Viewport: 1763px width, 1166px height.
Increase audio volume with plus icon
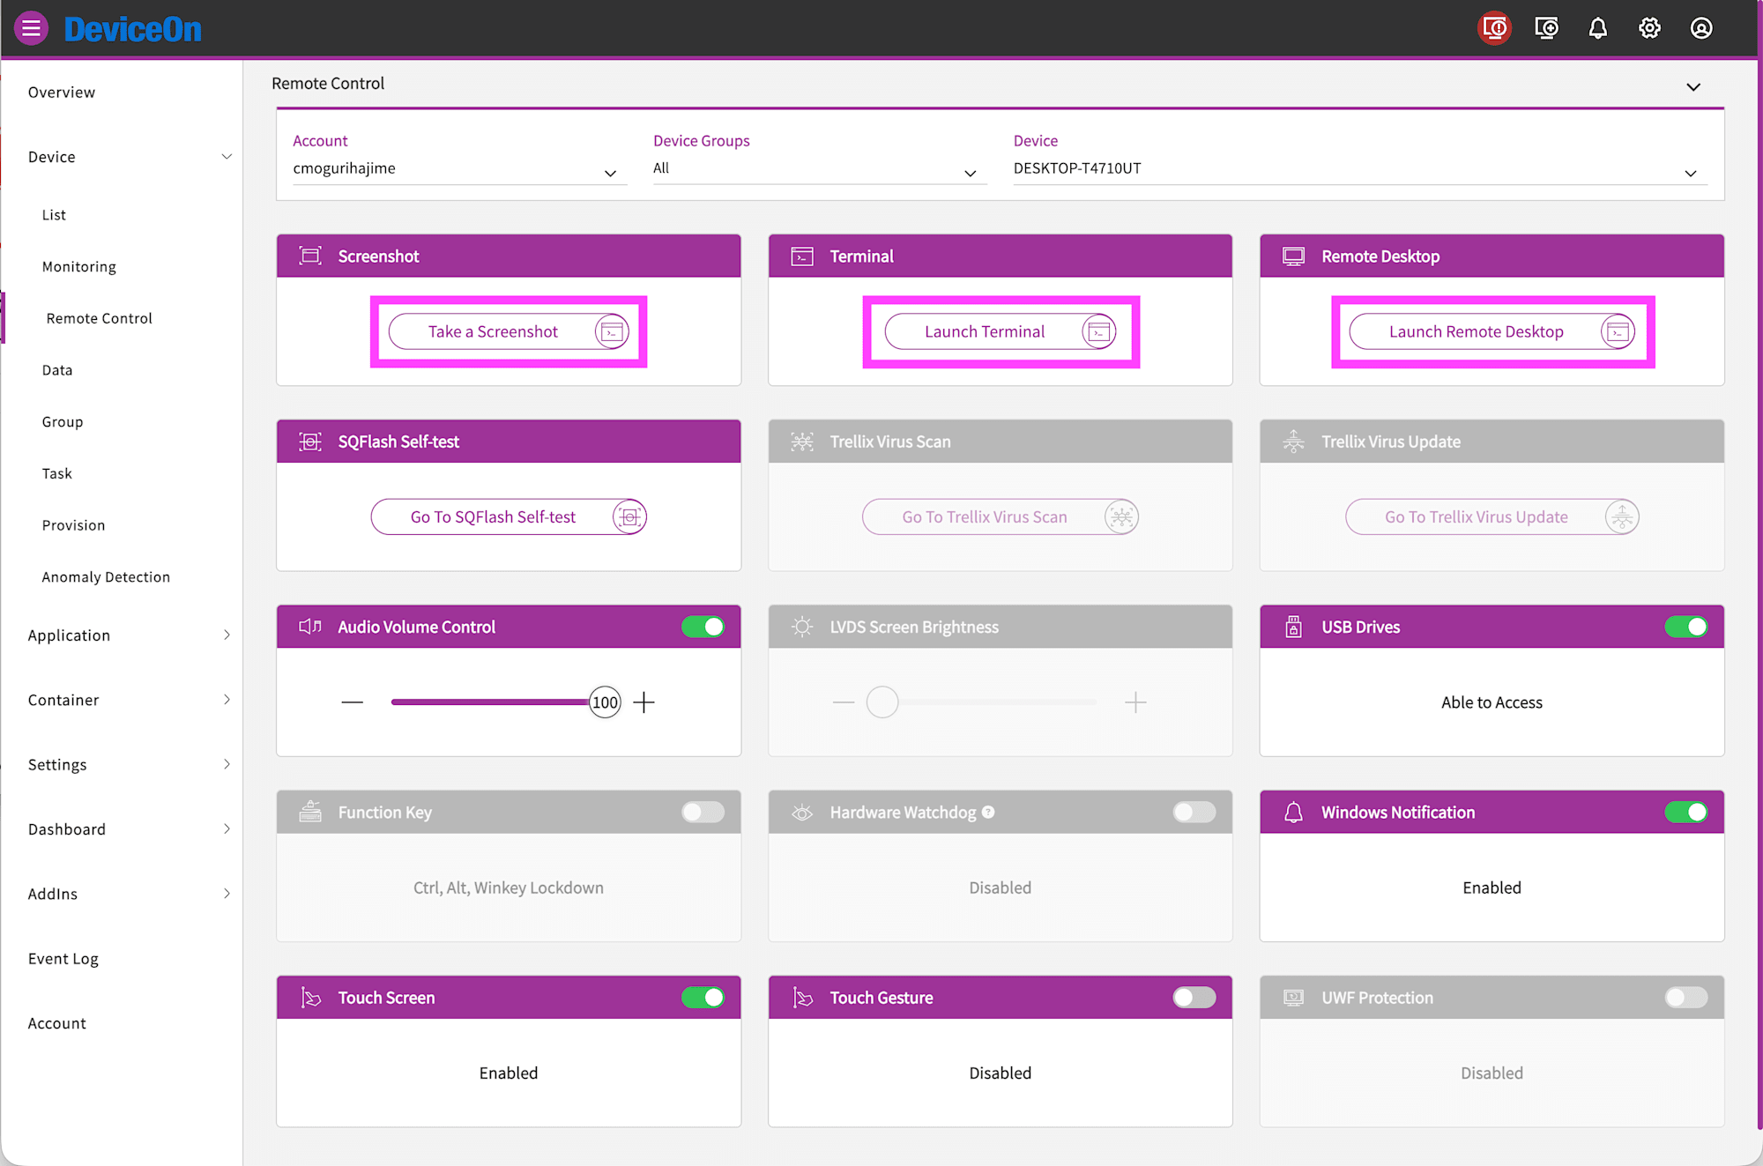pyautogui.click(x=644, y=702)
